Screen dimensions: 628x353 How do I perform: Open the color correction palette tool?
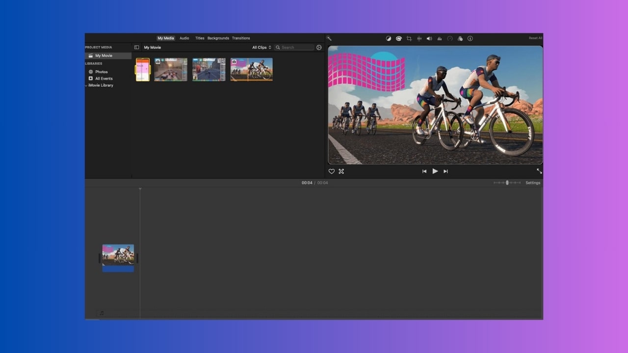pyautogui.click(x=399, y=38)
